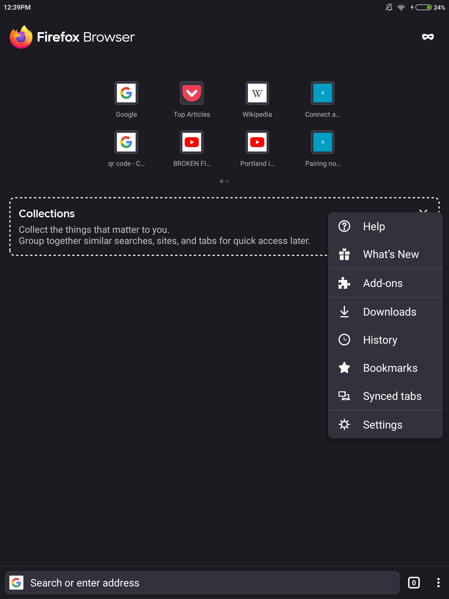Tap the tab counter showing zero tabs
Image resolution: width=449 pixels, height=599 pixels.
[414, 583]
